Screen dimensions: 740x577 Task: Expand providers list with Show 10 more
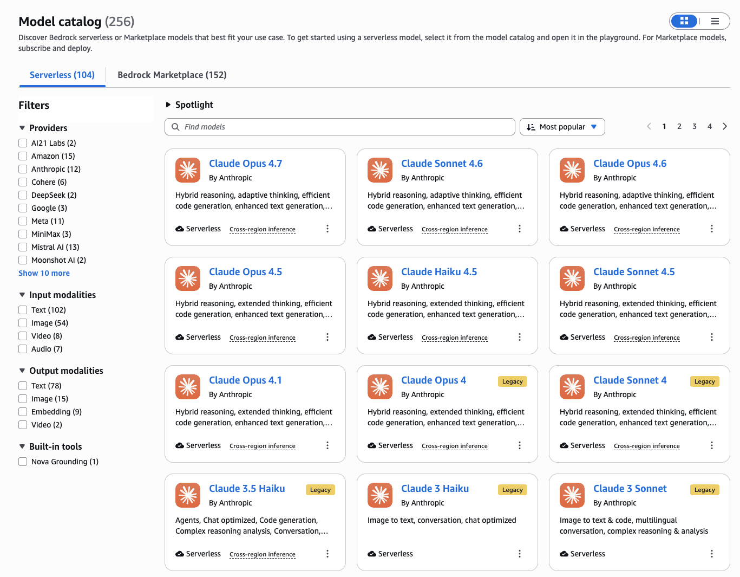(44, 273)
